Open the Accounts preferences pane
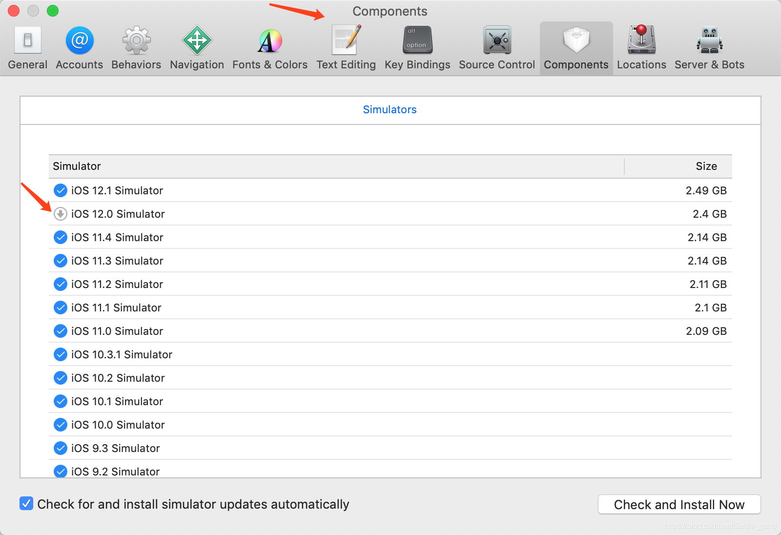This screenshot has height=535, width=781. pyautogui.click(x=80, y=48)
